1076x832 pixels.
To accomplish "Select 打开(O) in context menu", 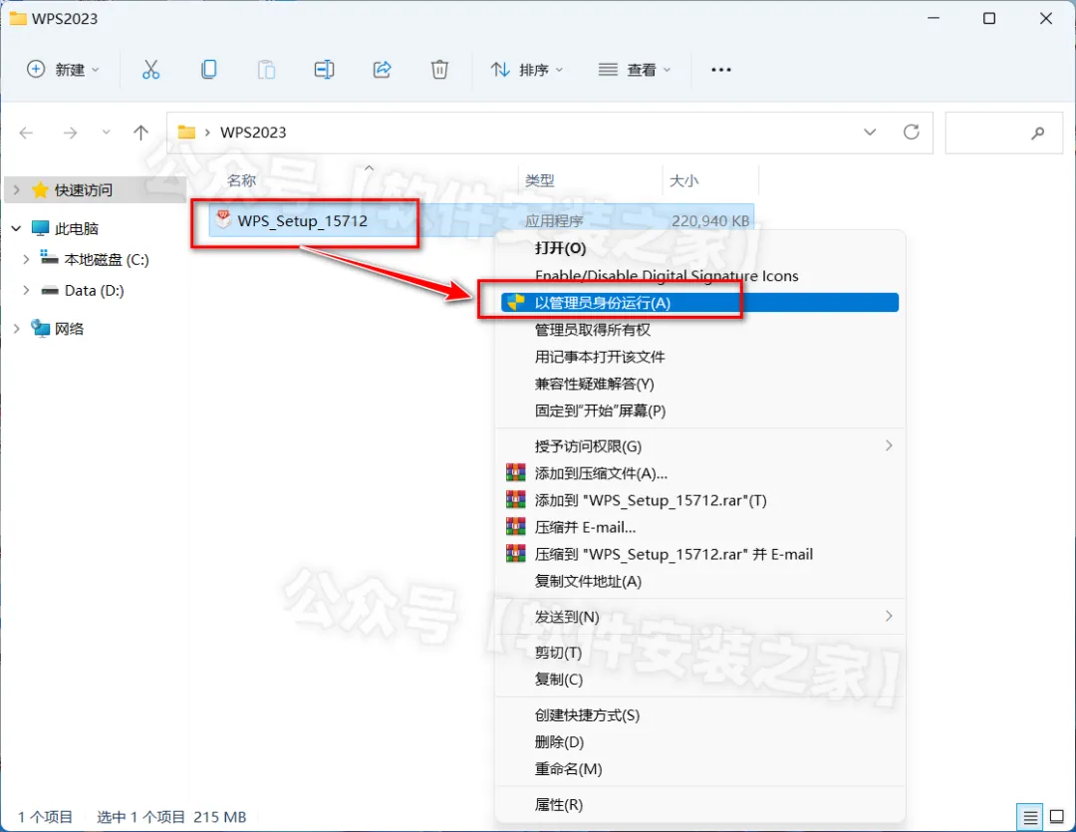I will pyautogui.click(x=700, y=248).
